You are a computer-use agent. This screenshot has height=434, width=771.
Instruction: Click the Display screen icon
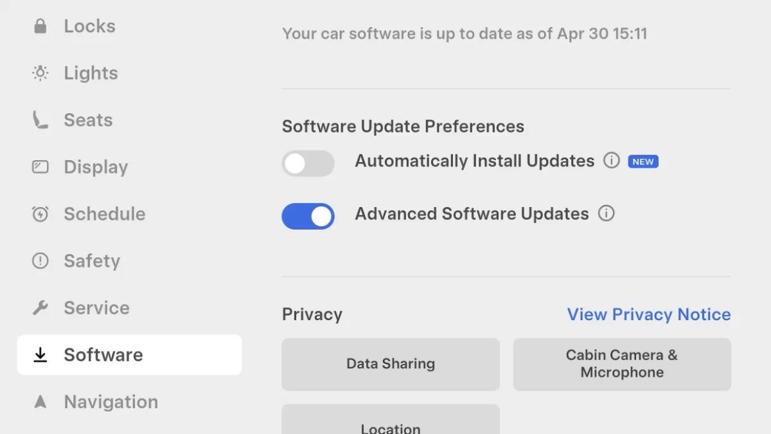click(x=40, y=167)
